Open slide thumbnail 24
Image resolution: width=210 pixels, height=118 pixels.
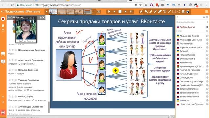pyautogui.click(x=79, y=12)
